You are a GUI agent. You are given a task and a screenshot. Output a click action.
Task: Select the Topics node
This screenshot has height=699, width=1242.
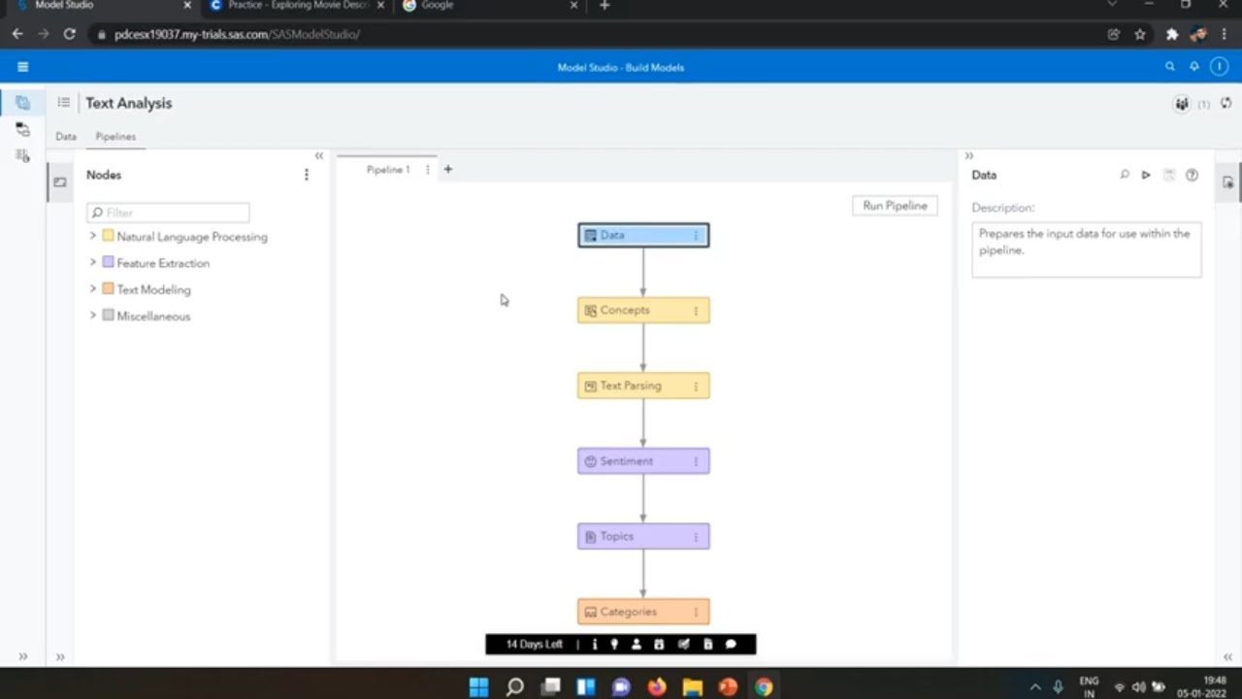(643, 537)
